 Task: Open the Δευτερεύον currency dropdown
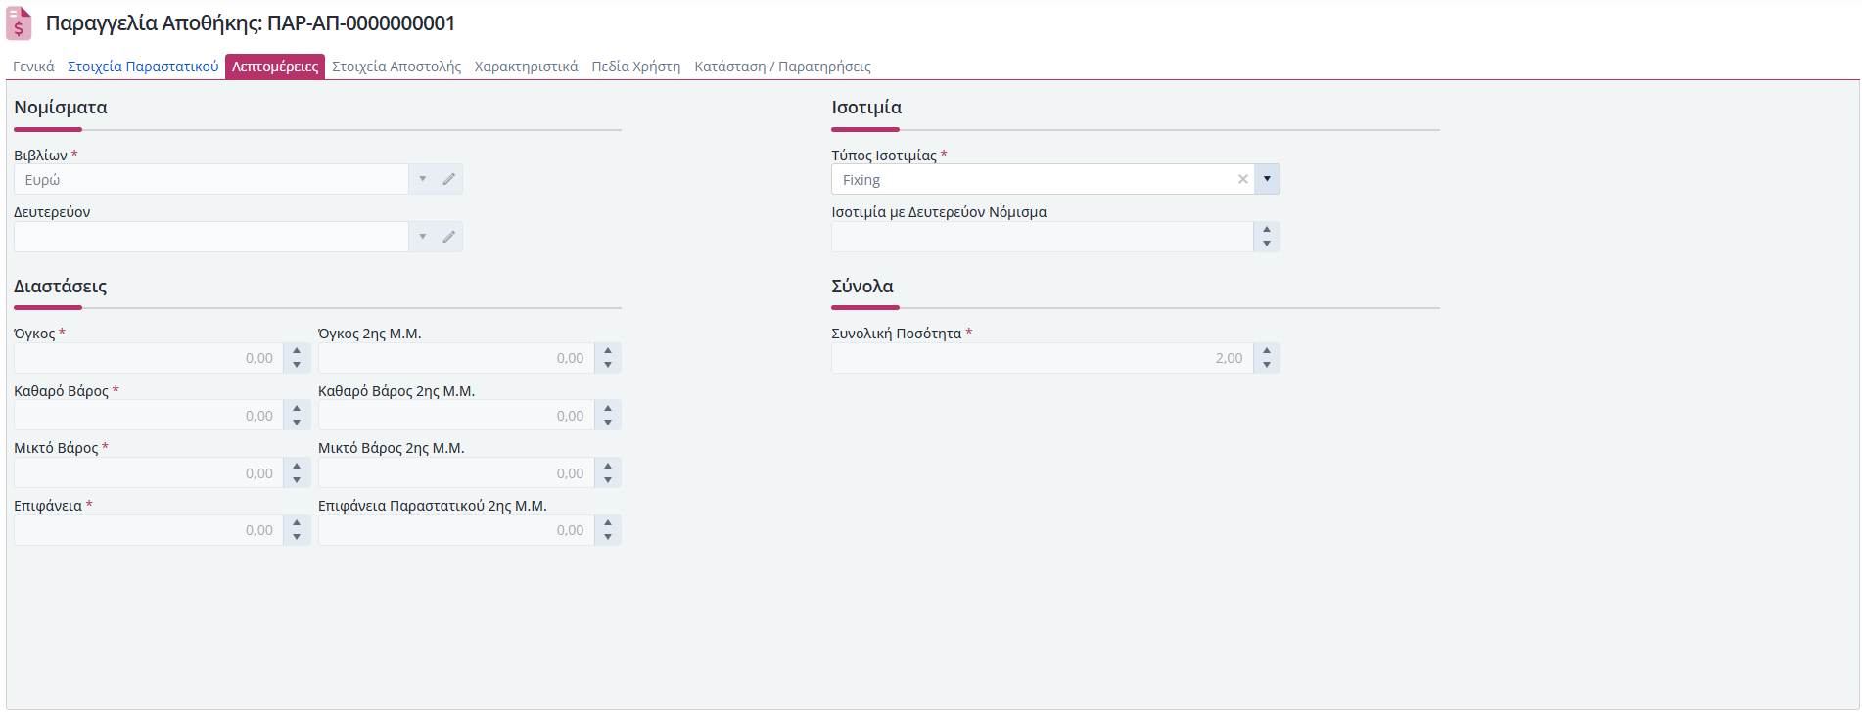pos(423,237)
